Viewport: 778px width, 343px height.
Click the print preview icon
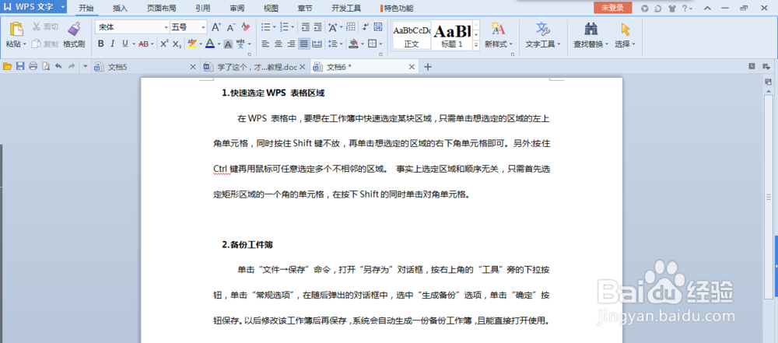(46, 66)
